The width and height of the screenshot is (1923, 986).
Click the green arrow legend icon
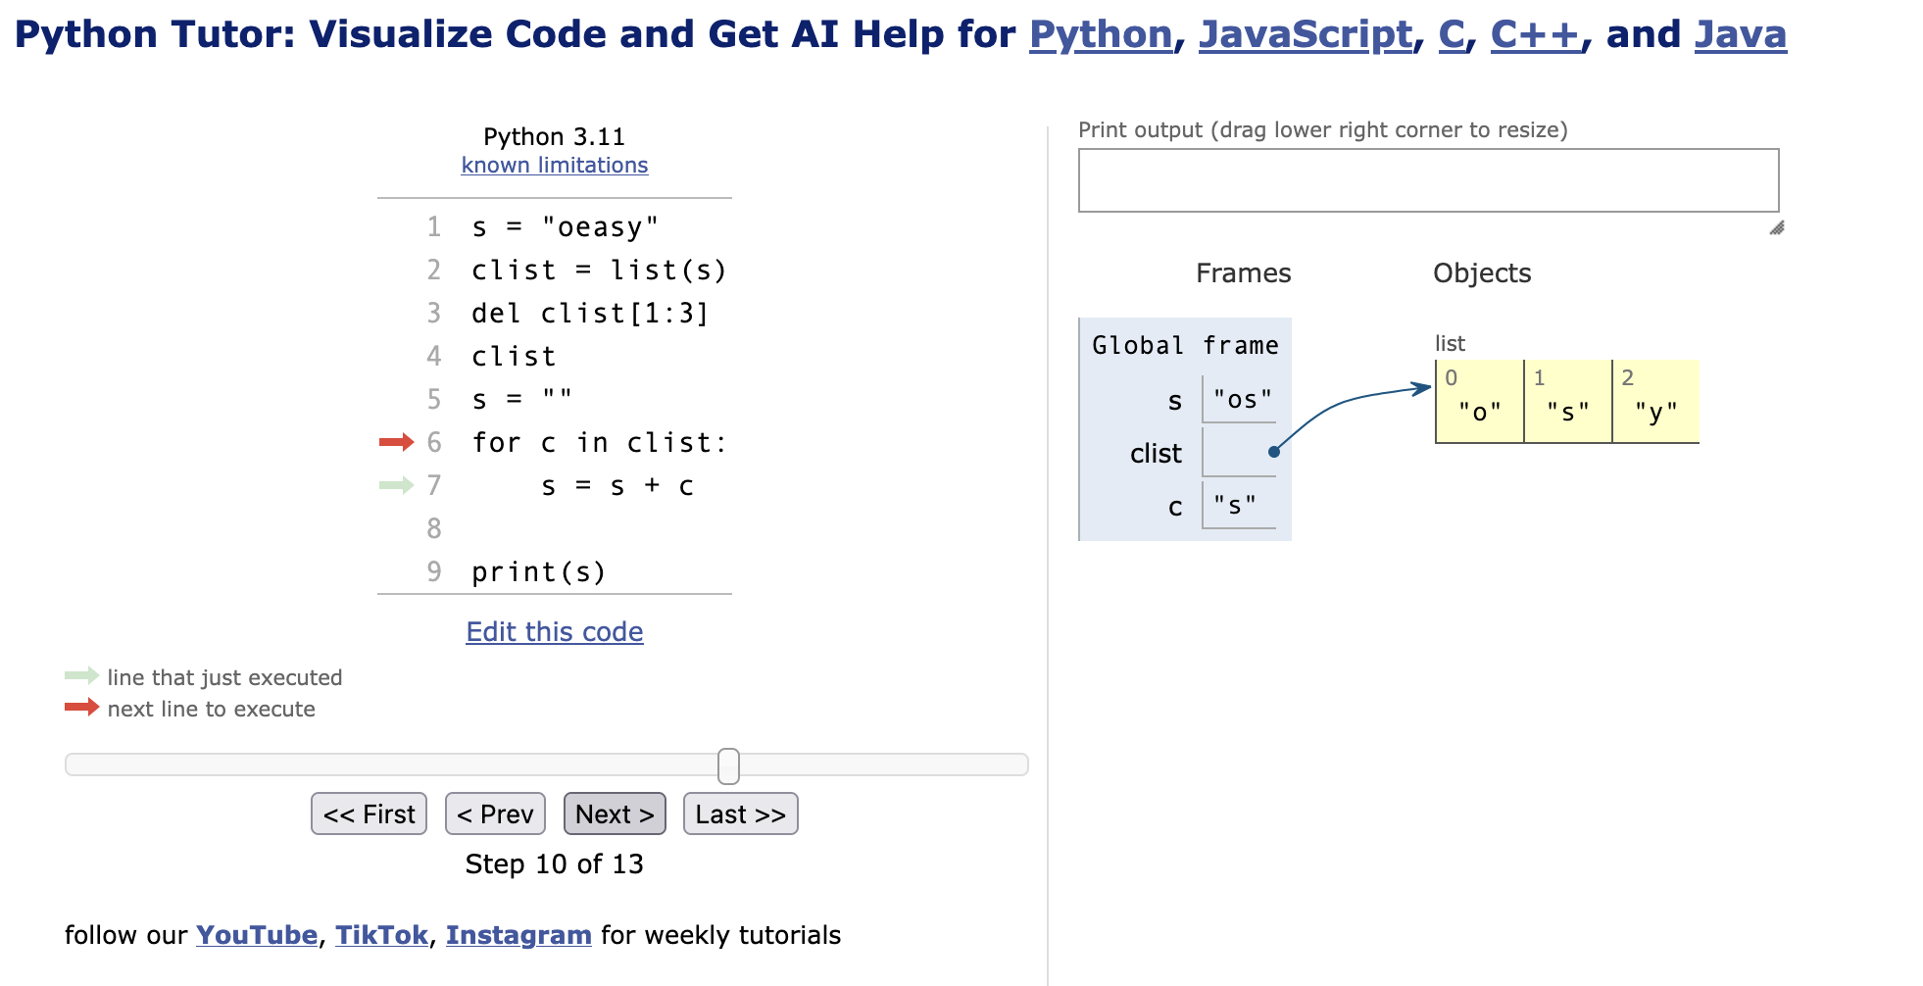point(81,676)
